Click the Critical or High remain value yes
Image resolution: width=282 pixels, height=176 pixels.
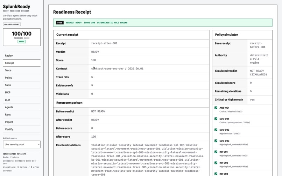[x=252, y=100]
